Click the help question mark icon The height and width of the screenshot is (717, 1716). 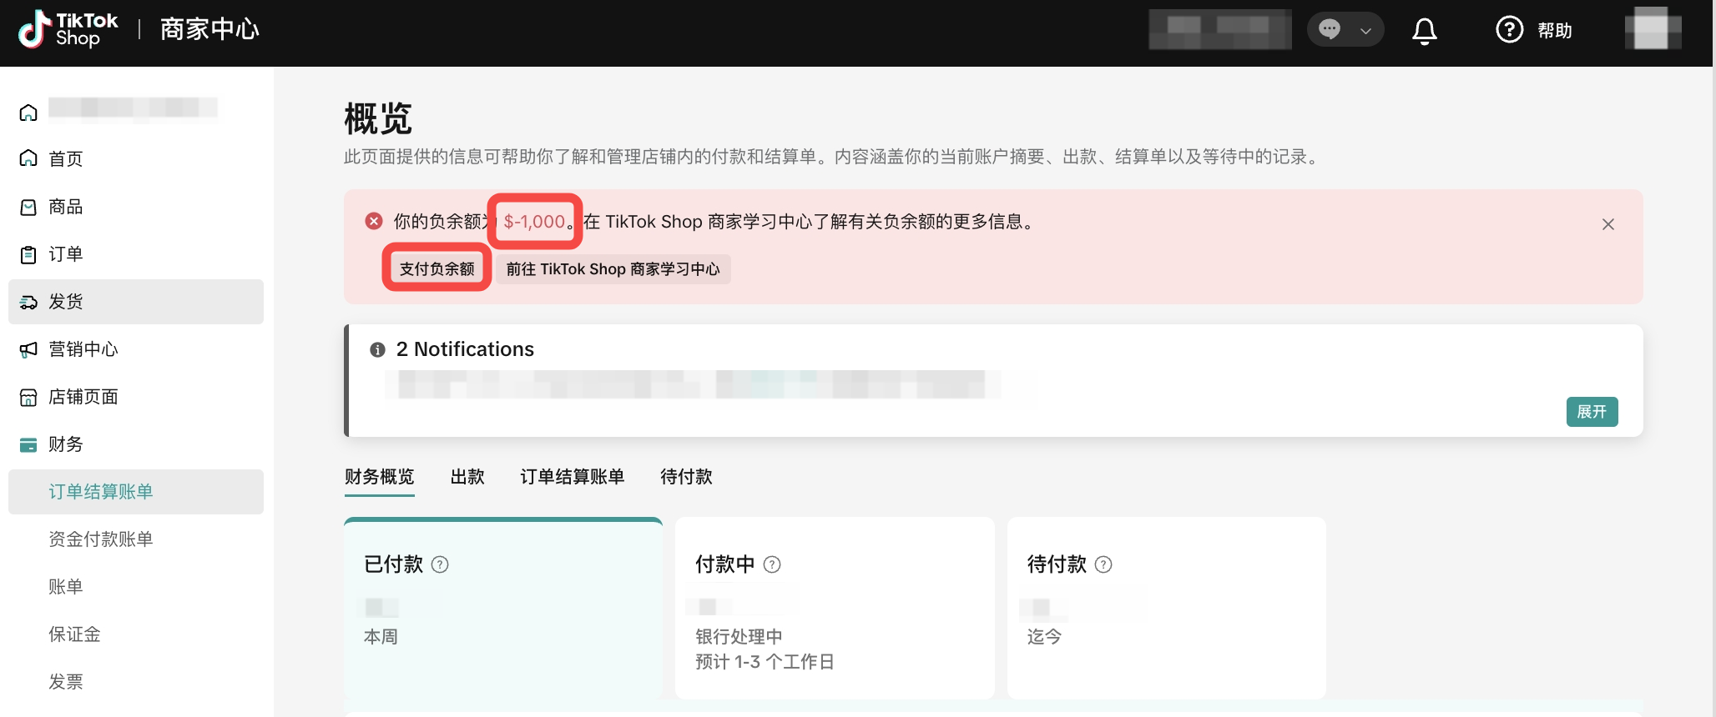[x=1509, y=30]
